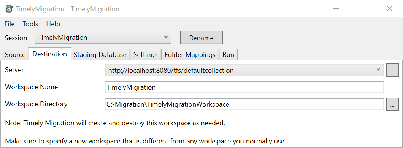The height and width of the screenshot is (148, 403).
Task: Click the Server combo box showing the localhost URL
Action: pos(244,70)
